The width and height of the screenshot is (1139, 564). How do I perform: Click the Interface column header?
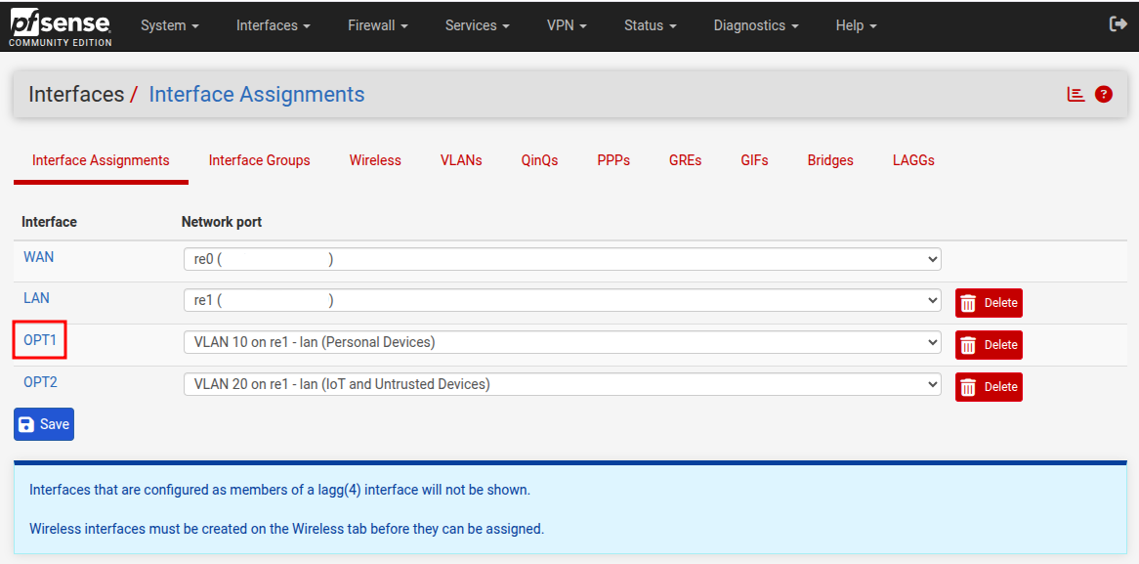tap(50, 222)
